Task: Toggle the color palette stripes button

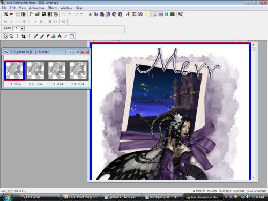Action: [x=166, y=14]
